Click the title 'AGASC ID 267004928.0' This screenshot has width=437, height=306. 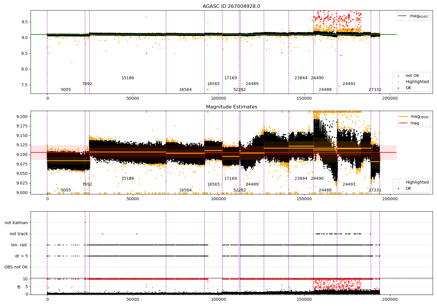point(231,6)
